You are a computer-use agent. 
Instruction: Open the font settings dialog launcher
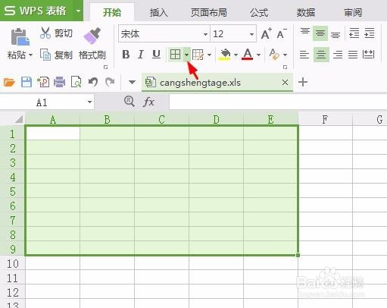tap(285, 68)
